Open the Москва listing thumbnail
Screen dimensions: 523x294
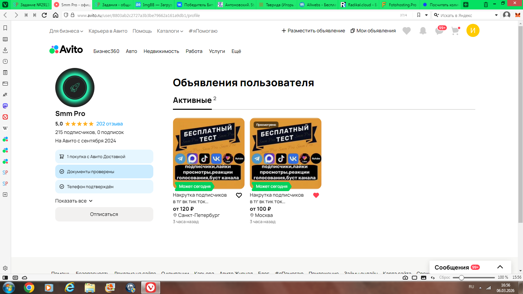pyautogui.click(x=286, y=154)
